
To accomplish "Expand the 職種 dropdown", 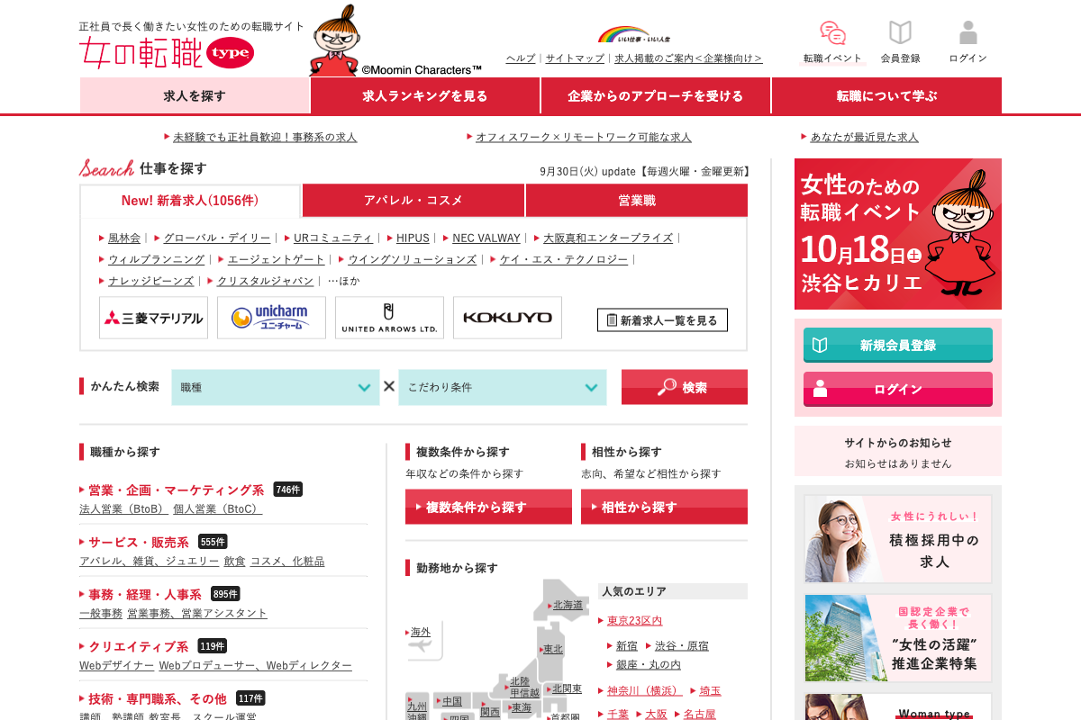I will click(276, 387).
